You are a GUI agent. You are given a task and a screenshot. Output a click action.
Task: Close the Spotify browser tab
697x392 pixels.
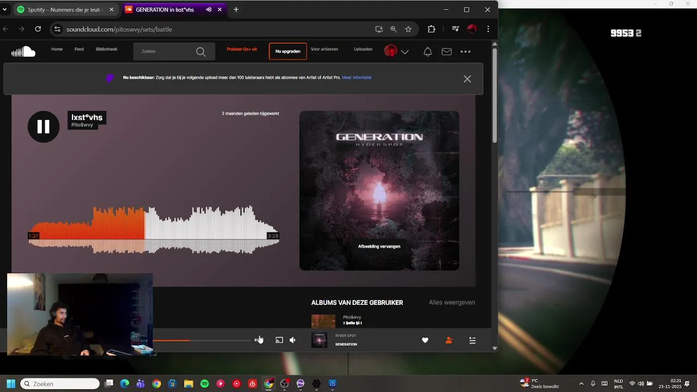111,9
